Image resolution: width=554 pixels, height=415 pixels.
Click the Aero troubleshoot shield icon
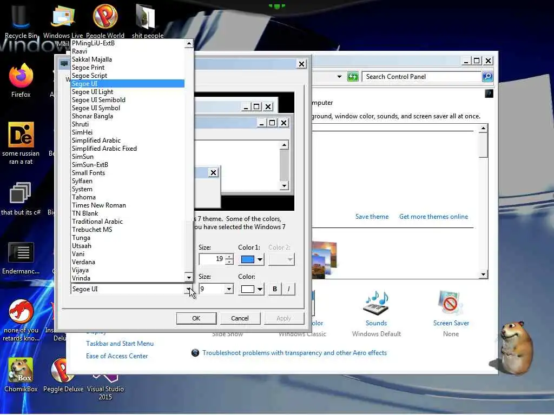point(195,352)
